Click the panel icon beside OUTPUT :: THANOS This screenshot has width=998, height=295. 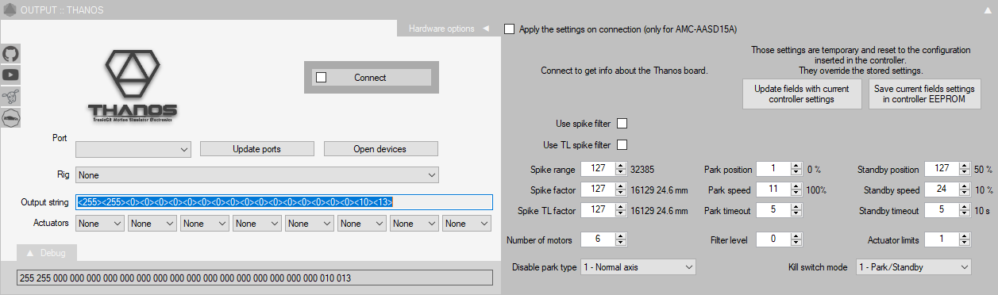pos(10,10)
